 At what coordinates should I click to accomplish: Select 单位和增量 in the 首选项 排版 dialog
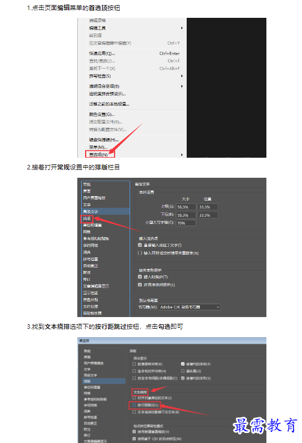pos(92,387)
